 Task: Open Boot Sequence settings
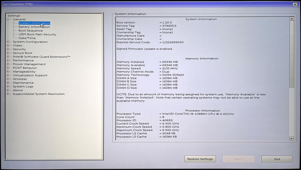click(x=31, y=31)
